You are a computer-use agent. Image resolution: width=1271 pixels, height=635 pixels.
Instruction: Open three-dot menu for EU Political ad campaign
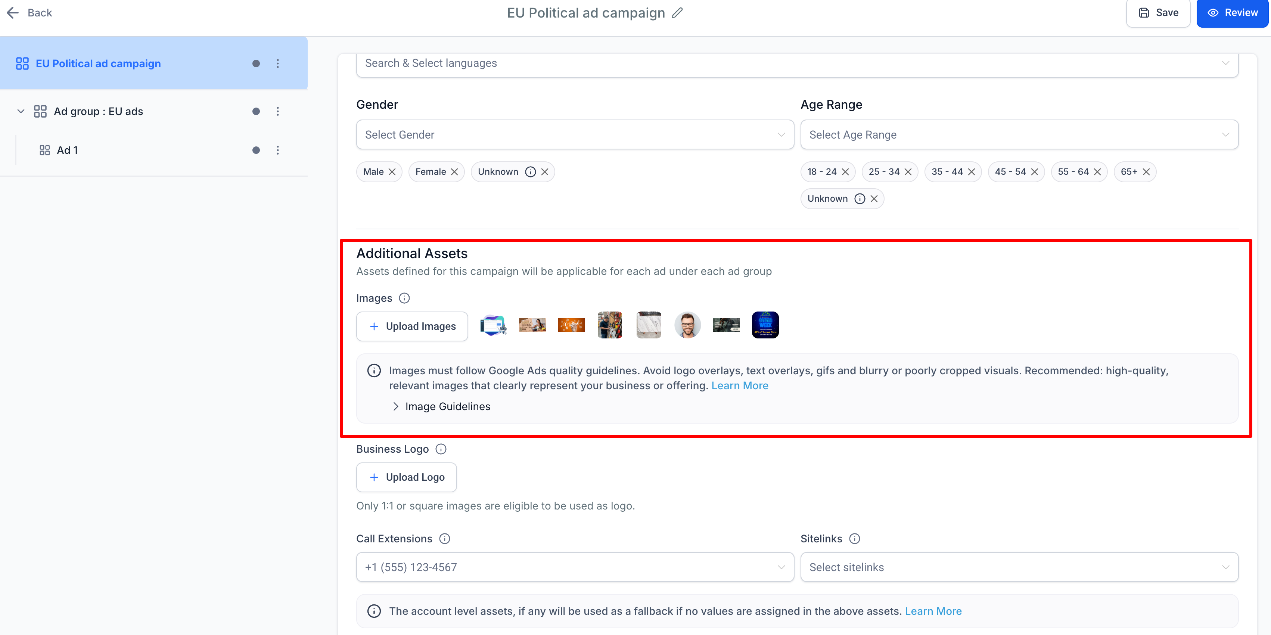point(278,64)
